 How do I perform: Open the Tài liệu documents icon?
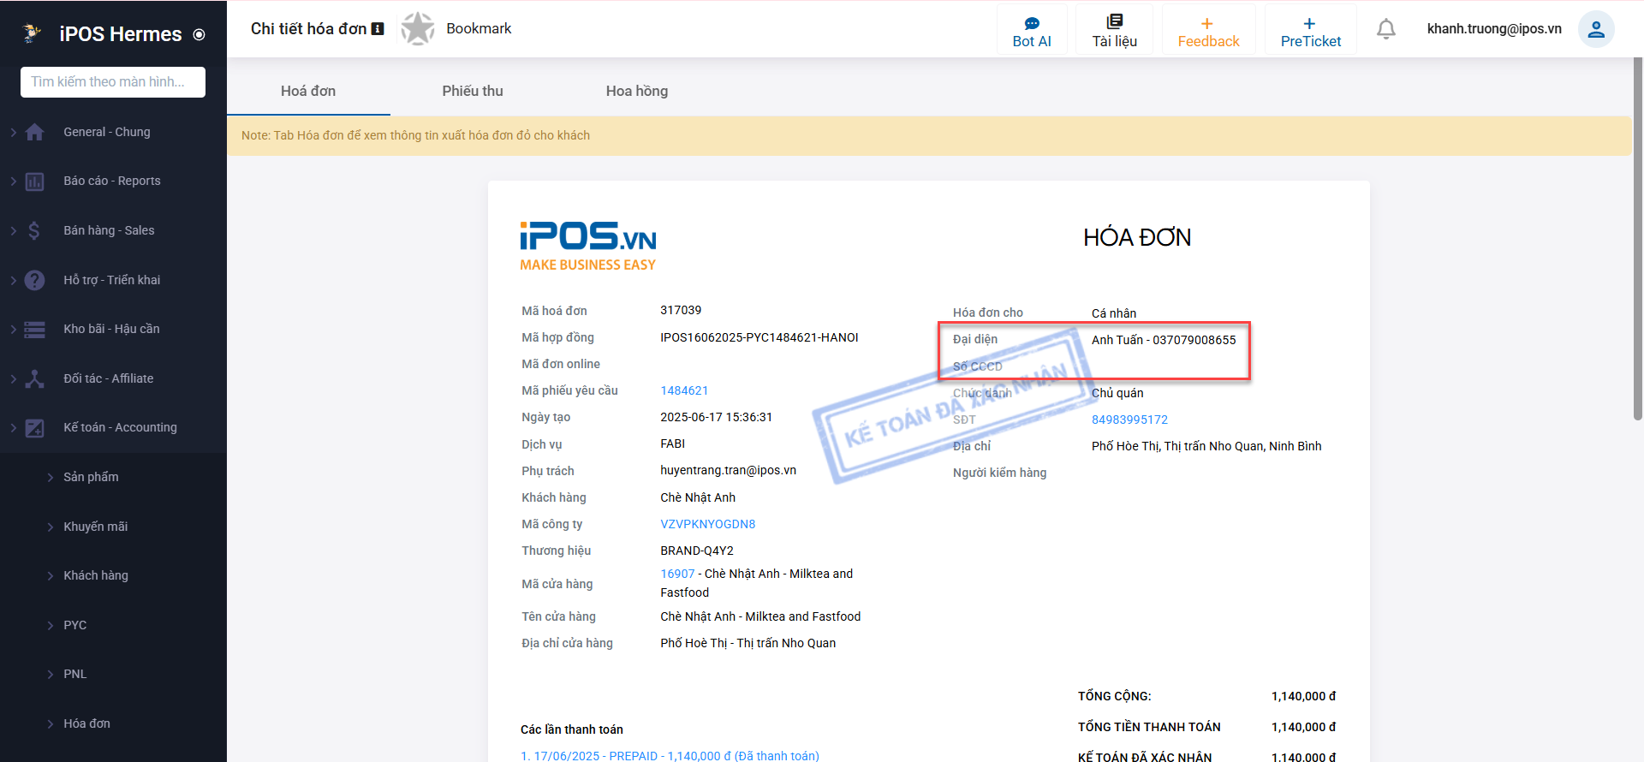[1115, 21]
